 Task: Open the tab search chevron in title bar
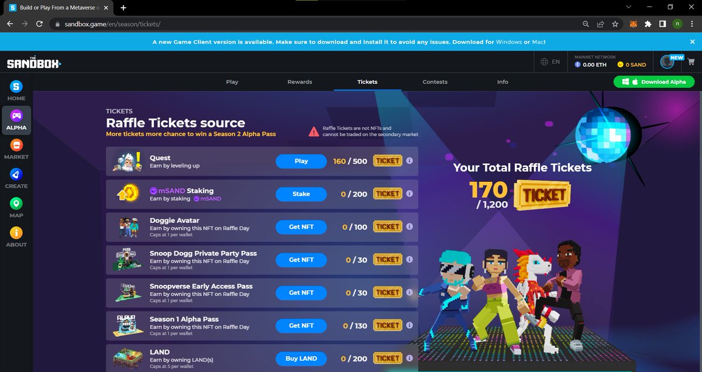628,7
